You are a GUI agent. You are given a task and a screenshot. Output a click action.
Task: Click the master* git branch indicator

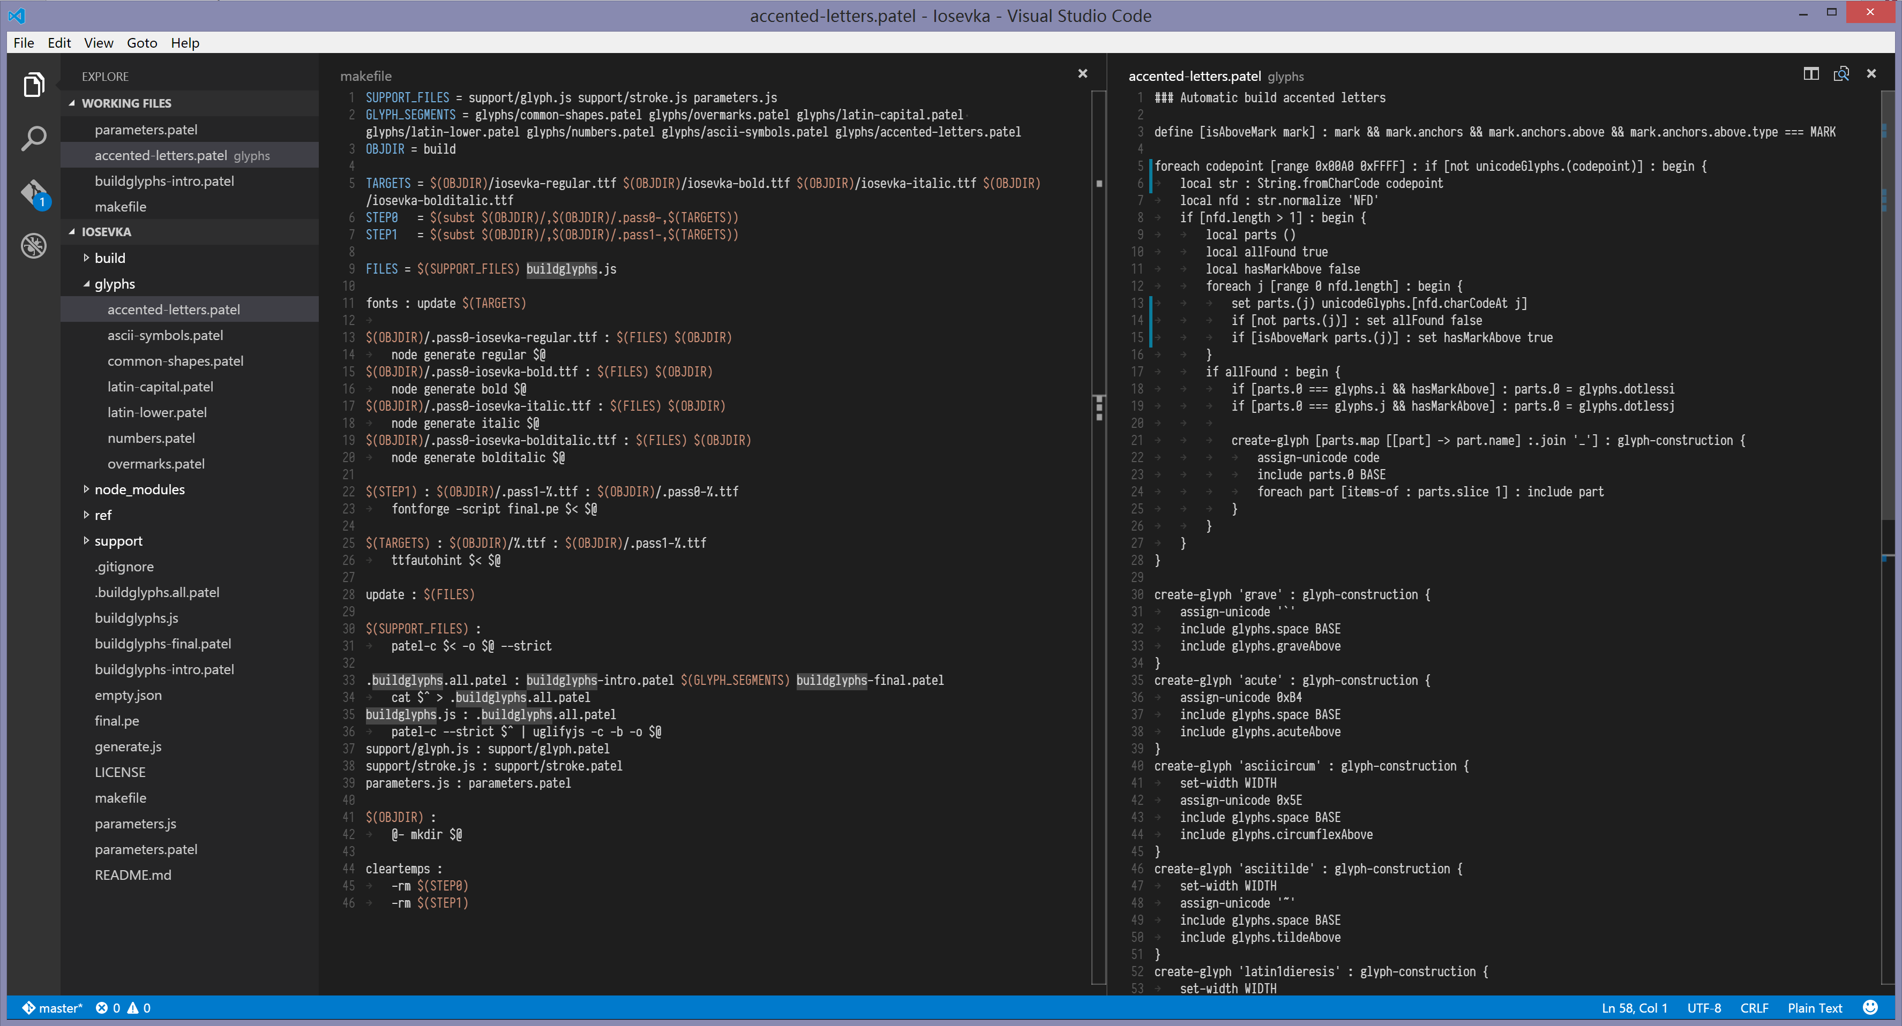[x=51, y=1008]
